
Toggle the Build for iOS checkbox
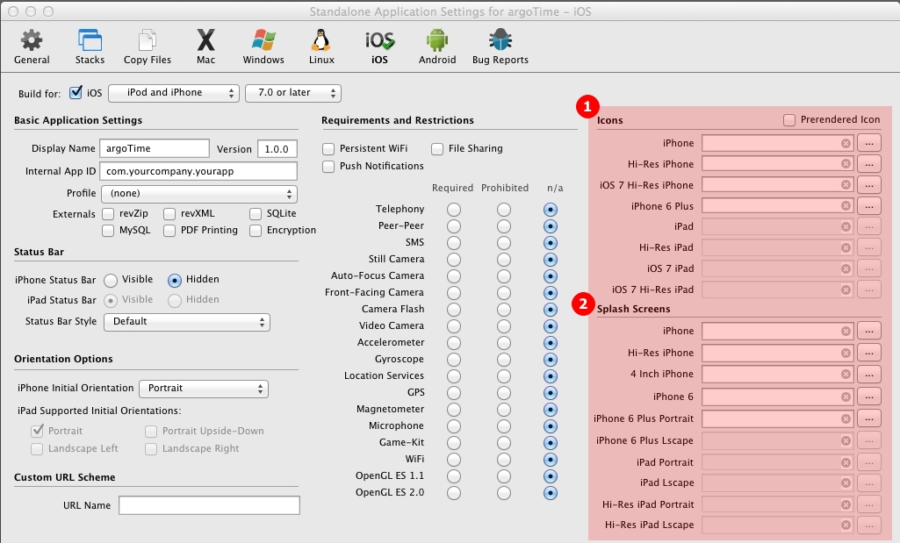pyautogui.click(x=76, y=92)
